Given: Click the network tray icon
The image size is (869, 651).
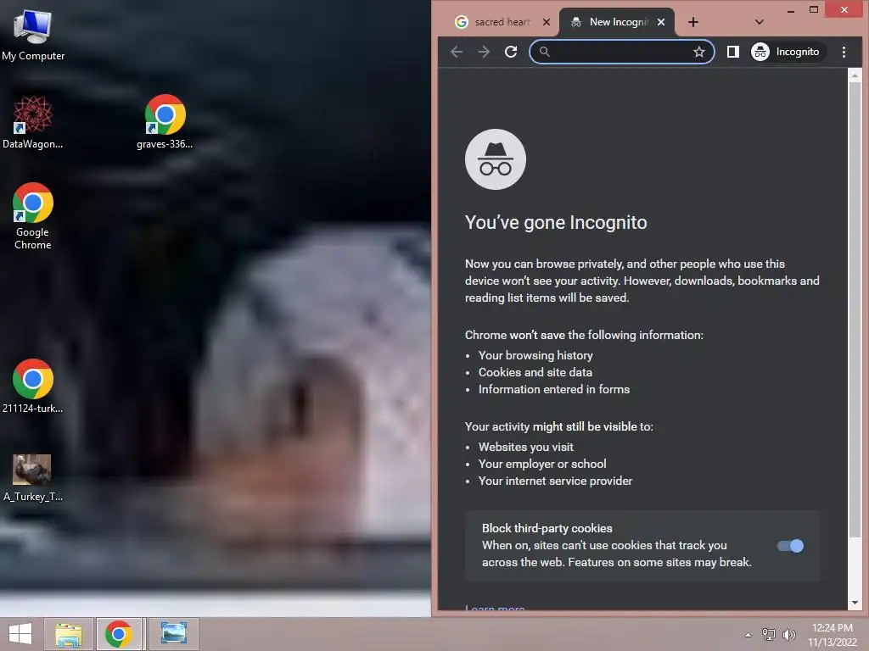Looking at the screenshot, I should 769,634.
